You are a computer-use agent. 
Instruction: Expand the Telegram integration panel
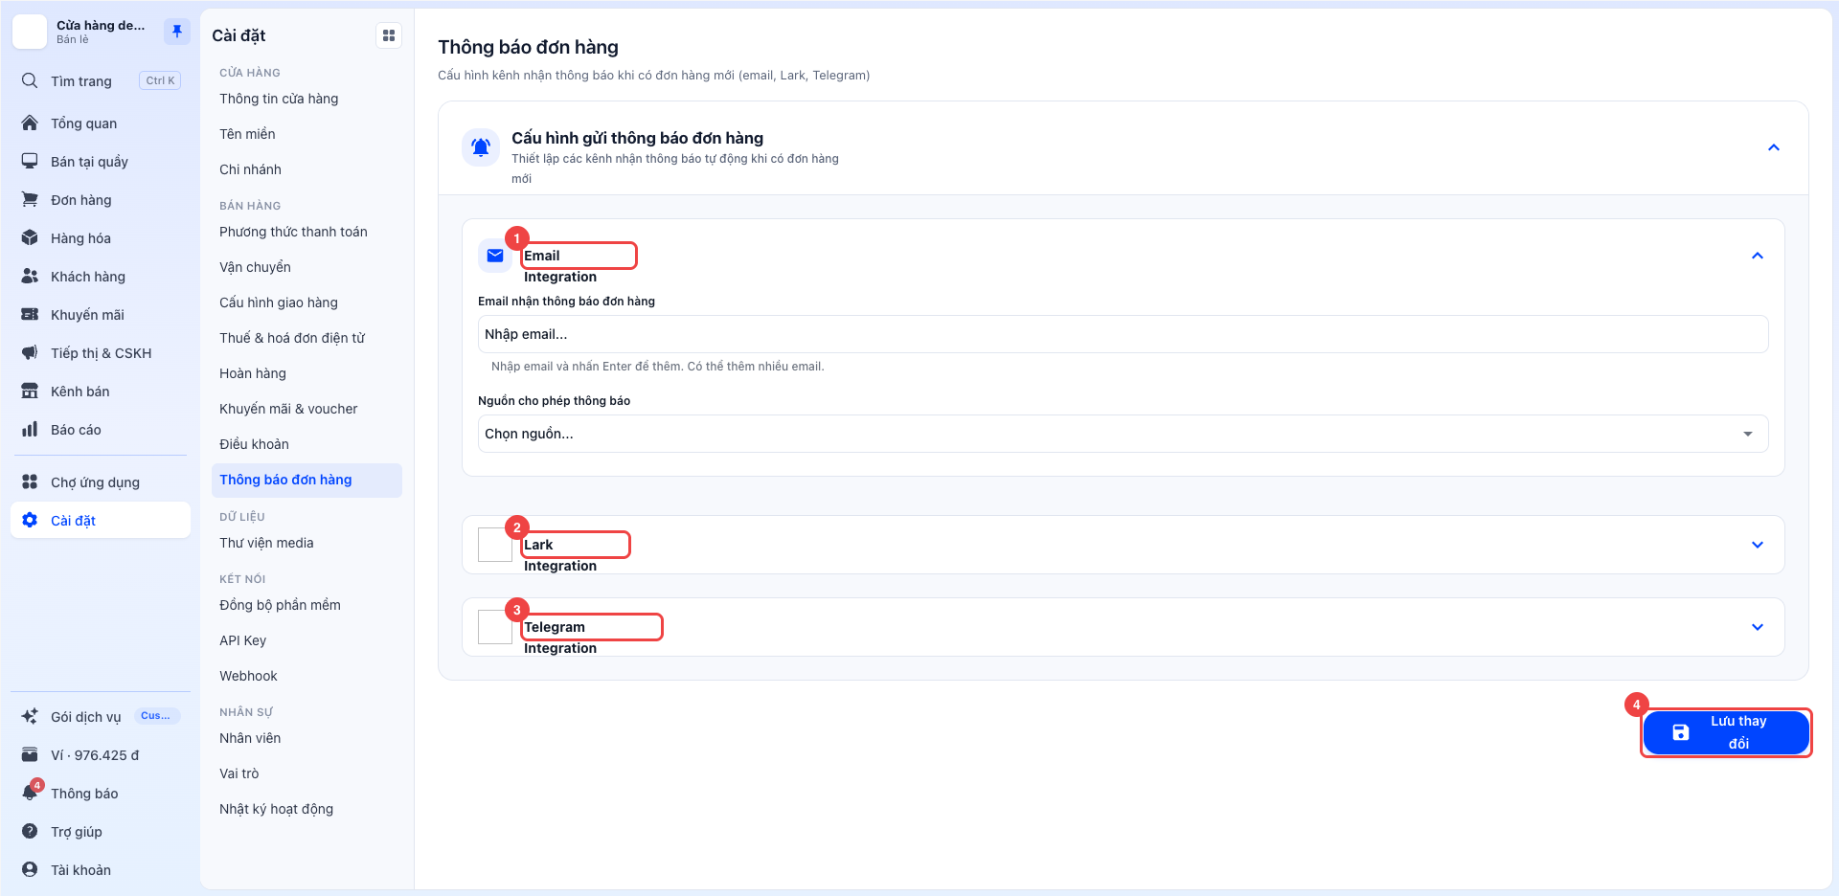click(1757, 627)
